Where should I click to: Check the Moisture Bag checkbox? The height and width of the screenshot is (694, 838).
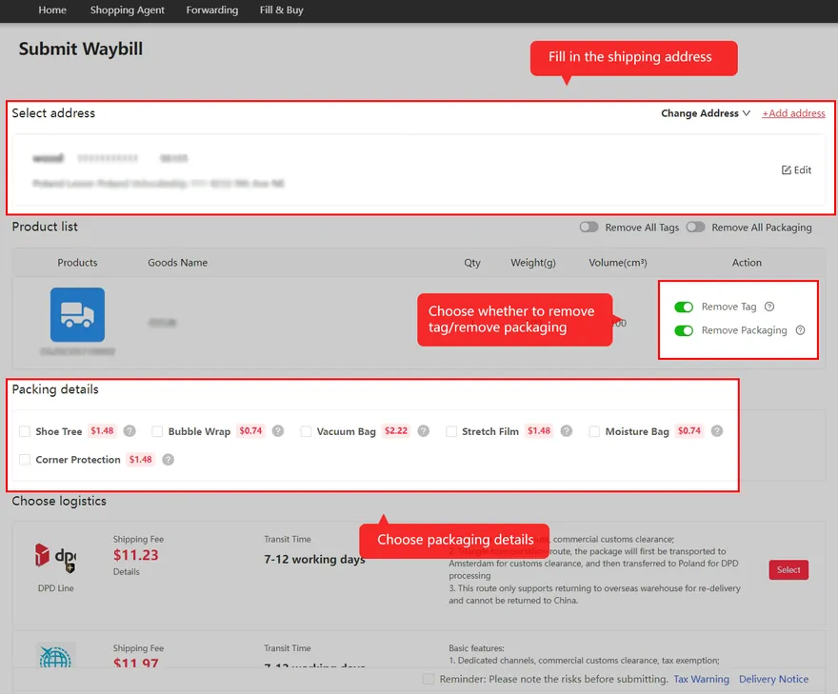tap(594, 431)
